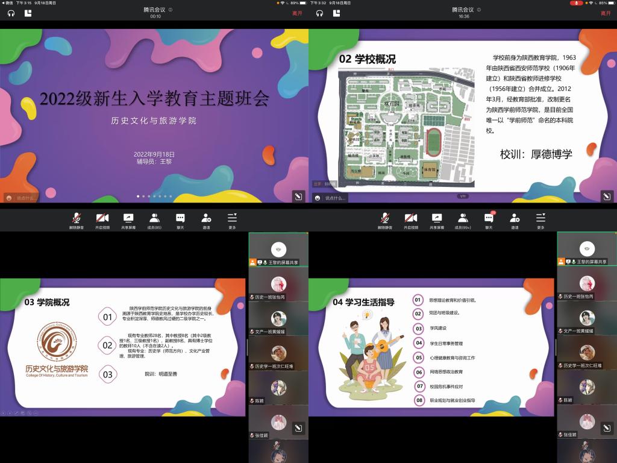Tap the 说点什么 input on the 学校概况 slide
The image size is (617, 463).
tap(335, 198)
